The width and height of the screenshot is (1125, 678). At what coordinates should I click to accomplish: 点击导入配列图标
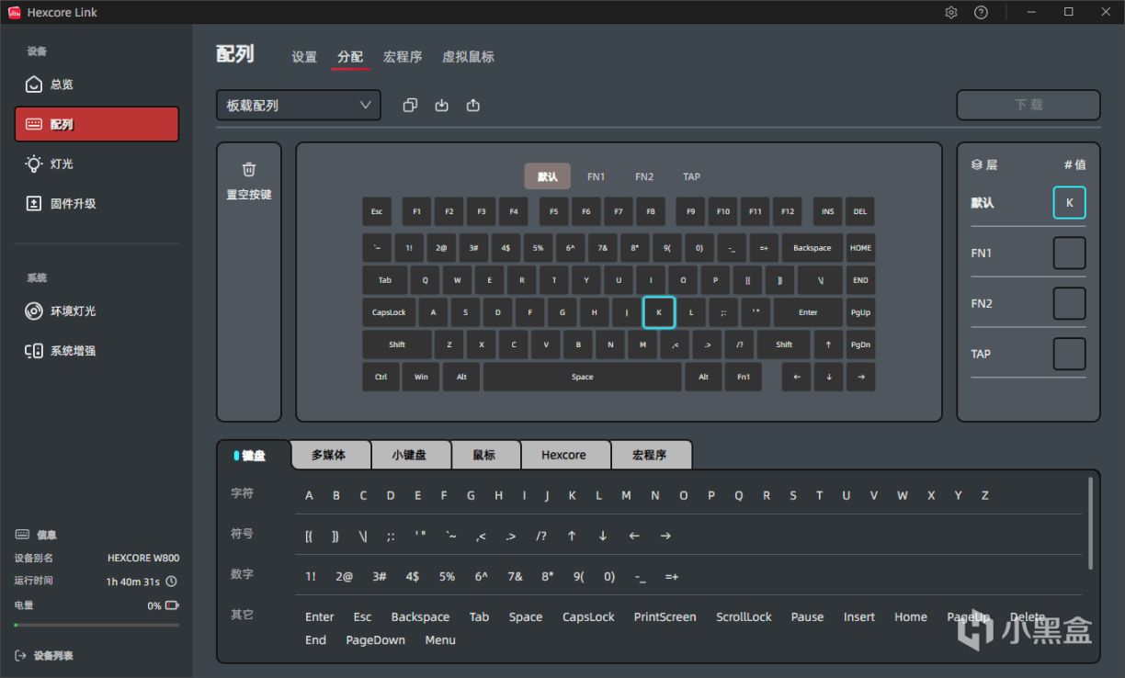[x=441, y=105]
